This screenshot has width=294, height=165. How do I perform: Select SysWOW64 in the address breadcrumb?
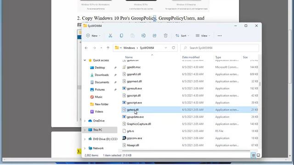pyautogui.click(x=147, y=48)
